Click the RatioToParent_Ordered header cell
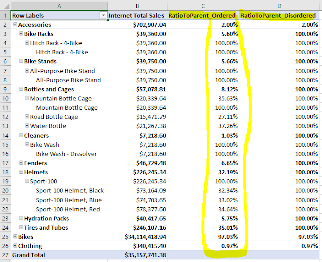Viewport: 322px width, 262px height. (203, 16)
